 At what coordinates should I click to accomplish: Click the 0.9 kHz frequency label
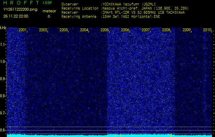pyautogui.click(x=3, y=79)
